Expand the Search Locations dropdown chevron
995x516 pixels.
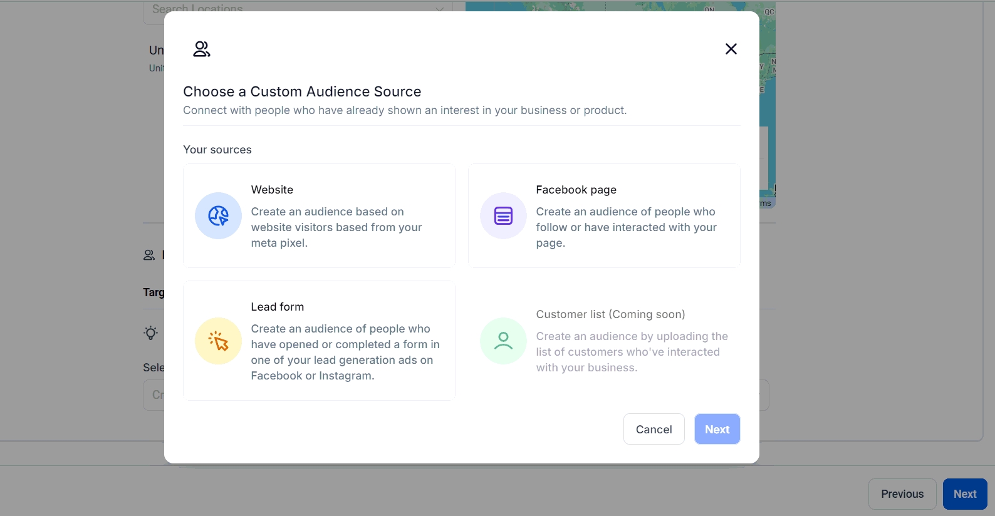pos(439,9)
